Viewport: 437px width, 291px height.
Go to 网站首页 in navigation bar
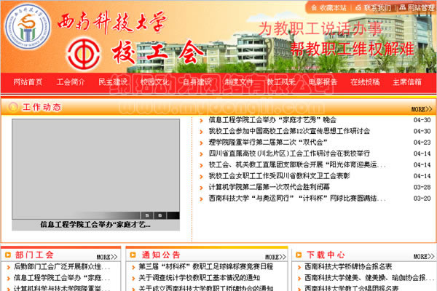[x=28, y=82]
